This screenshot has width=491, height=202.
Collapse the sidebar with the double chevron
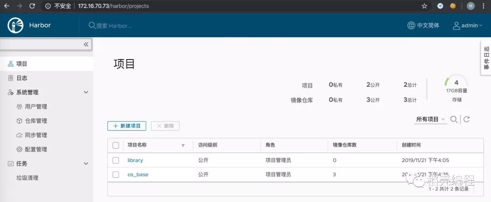[86, 45]
